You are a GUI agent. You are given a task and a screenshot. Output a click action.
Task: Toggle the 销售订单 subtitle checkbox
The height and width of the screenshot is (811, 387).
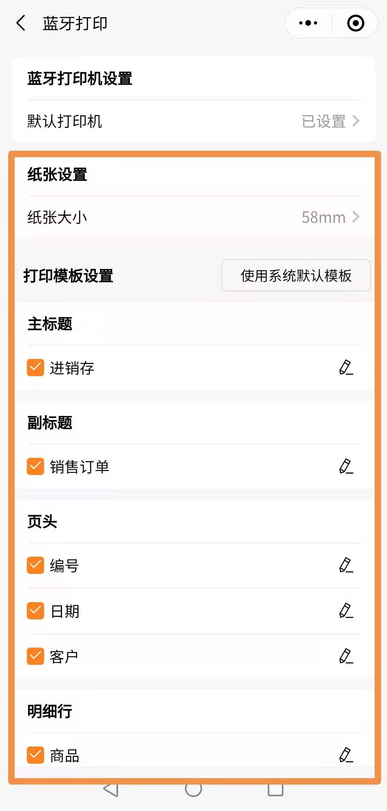[x=35, y=466]
